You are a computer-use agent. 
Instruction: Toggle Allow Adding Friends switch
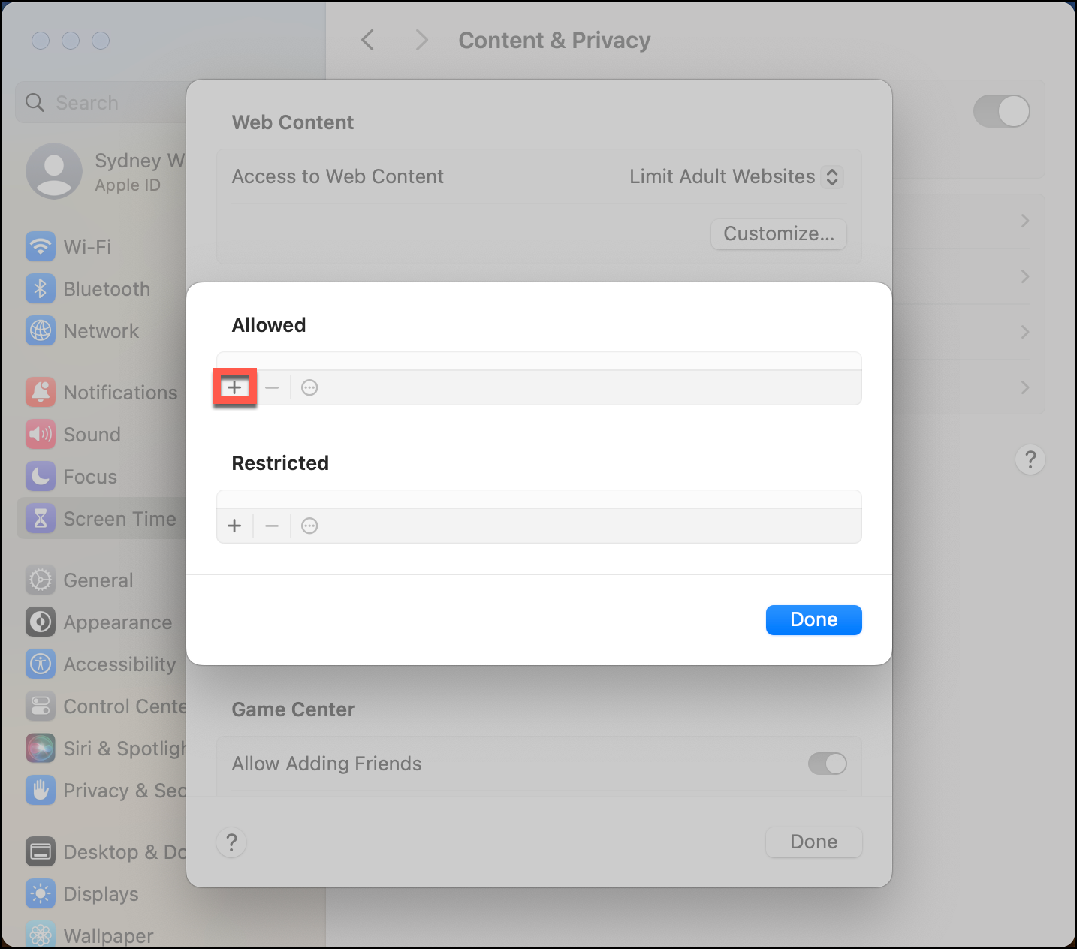pyautogui.click(x=827, y=764)
